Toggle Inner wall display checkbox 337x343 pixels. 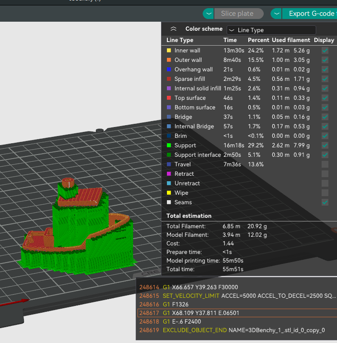pyautogui.click(x=325, y=51)
